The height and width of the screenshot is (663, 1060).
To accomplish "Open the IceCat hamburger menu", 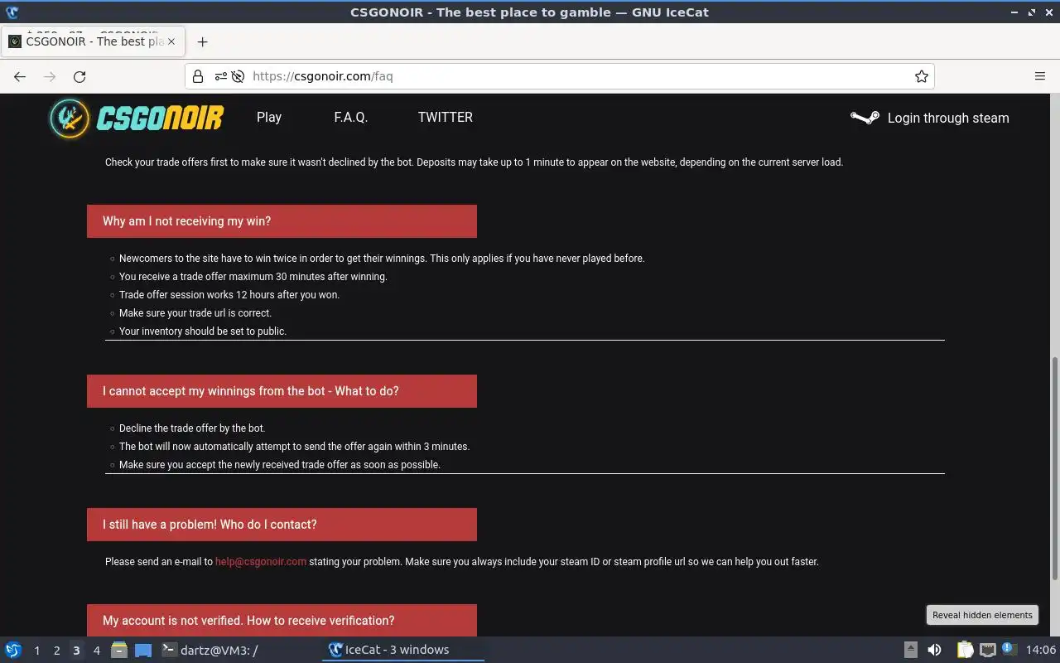I will (1040, 76).
